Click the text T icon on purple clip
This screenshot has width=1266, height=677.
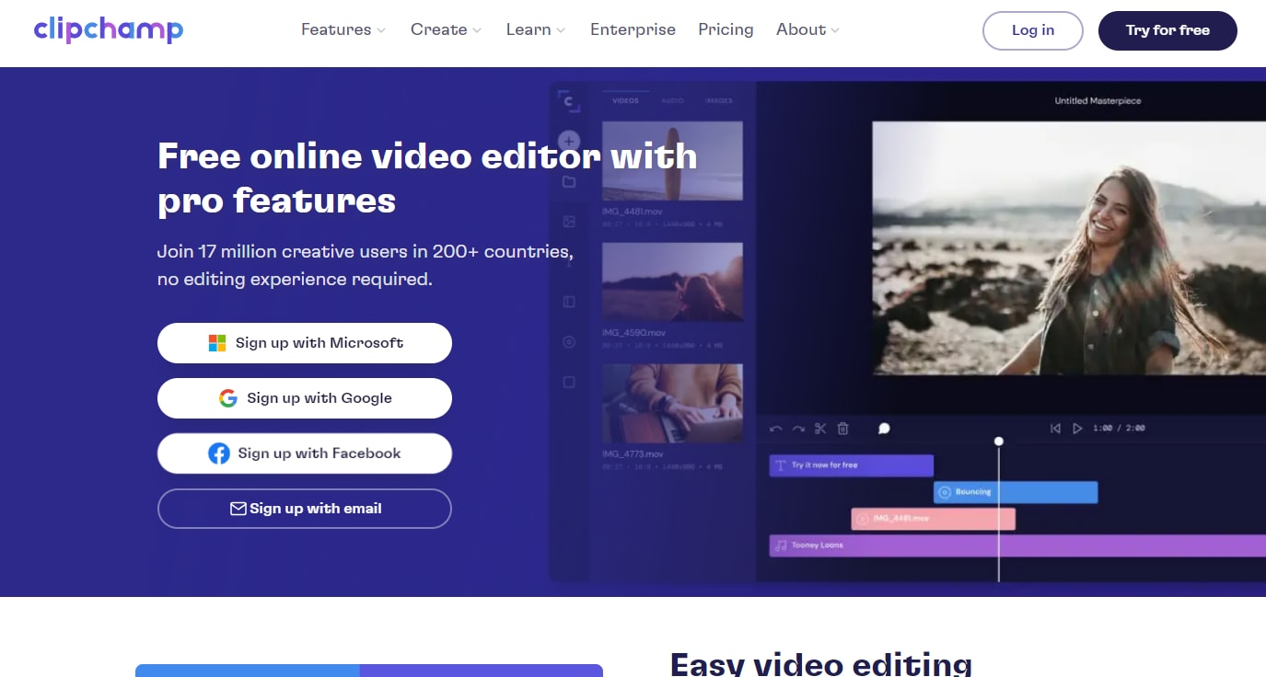[x=781, y=465]
